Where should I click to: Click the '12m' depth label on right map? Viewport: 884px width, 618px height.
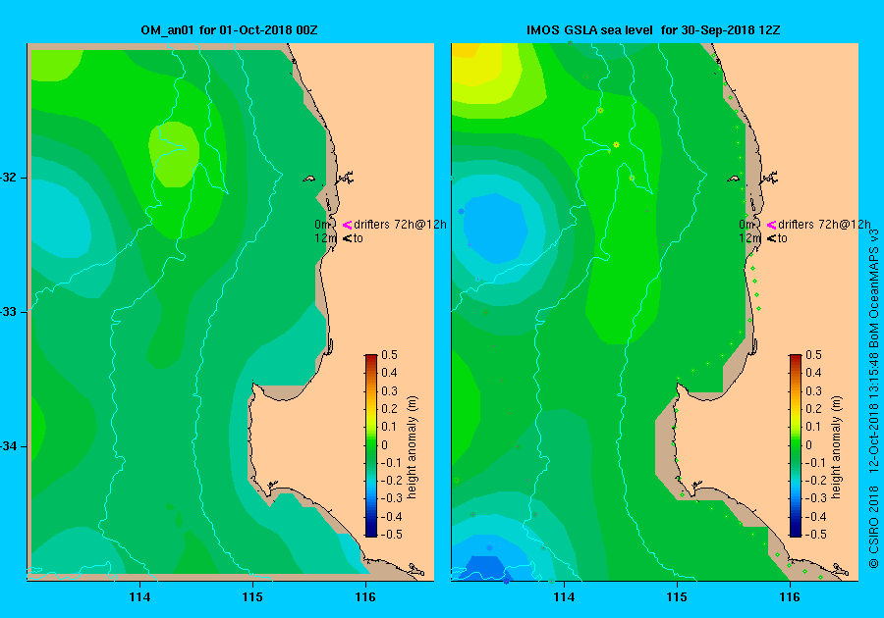coord(749,238)
